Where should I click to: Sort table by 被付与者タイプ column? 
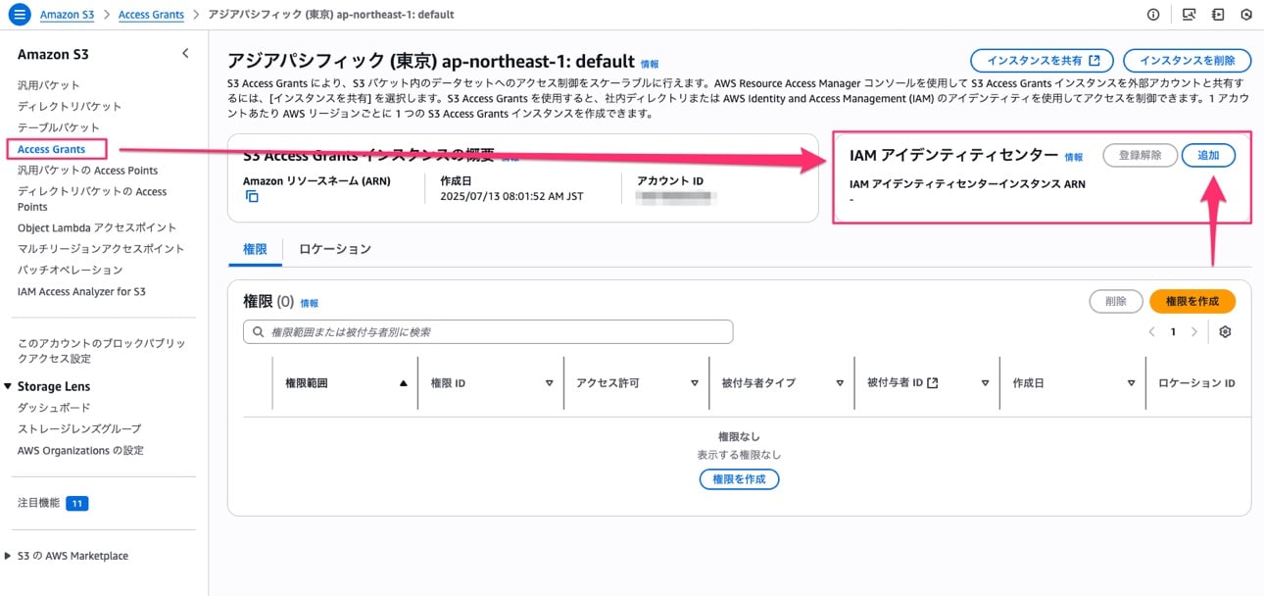[840, 383]
